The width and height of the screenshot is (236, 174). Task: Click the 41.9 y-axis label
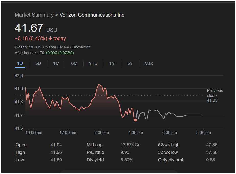point(19,89)
